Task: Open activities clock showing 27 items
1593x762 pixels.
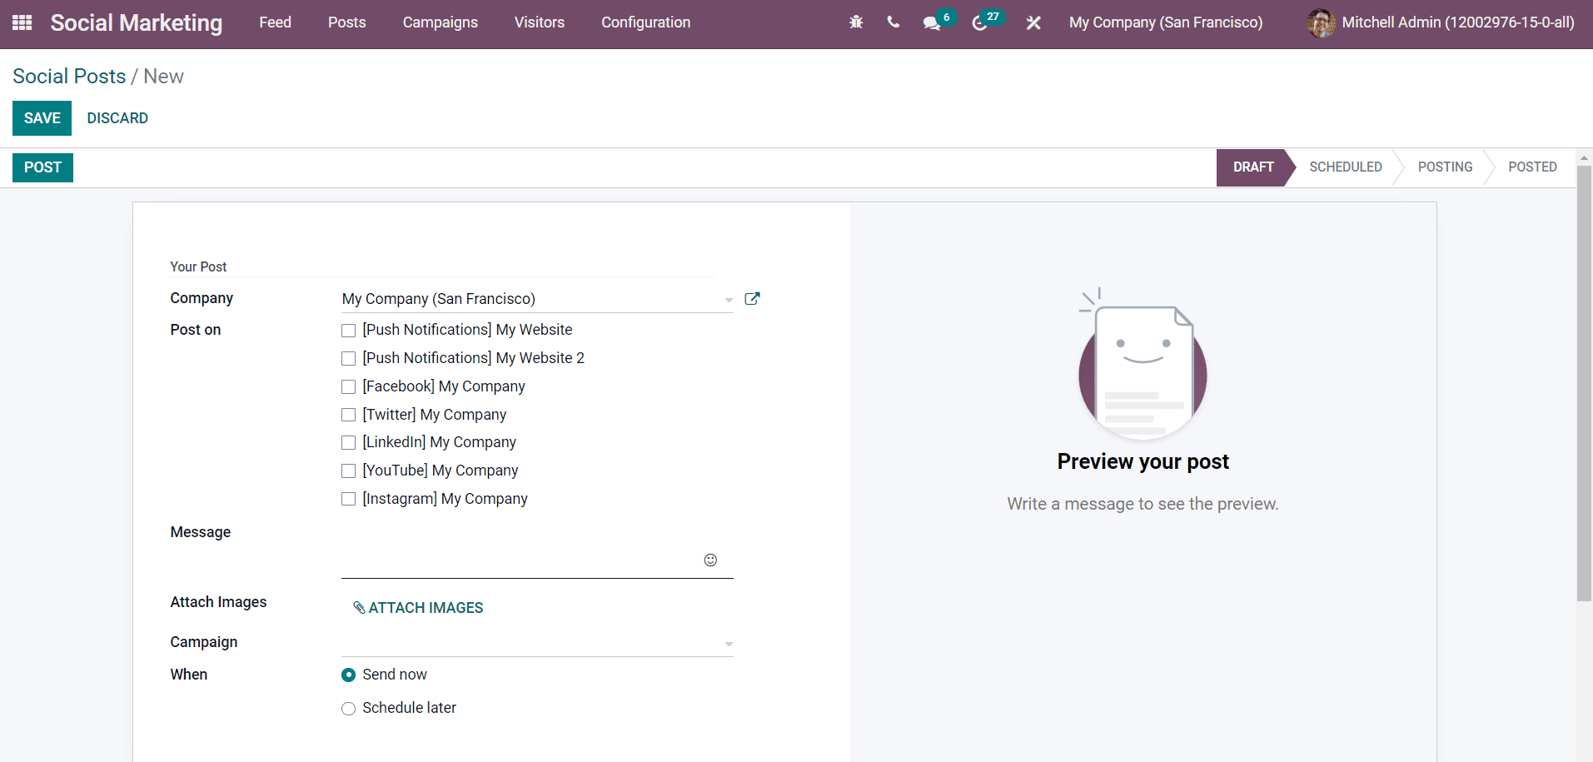Action: point(980,22)
